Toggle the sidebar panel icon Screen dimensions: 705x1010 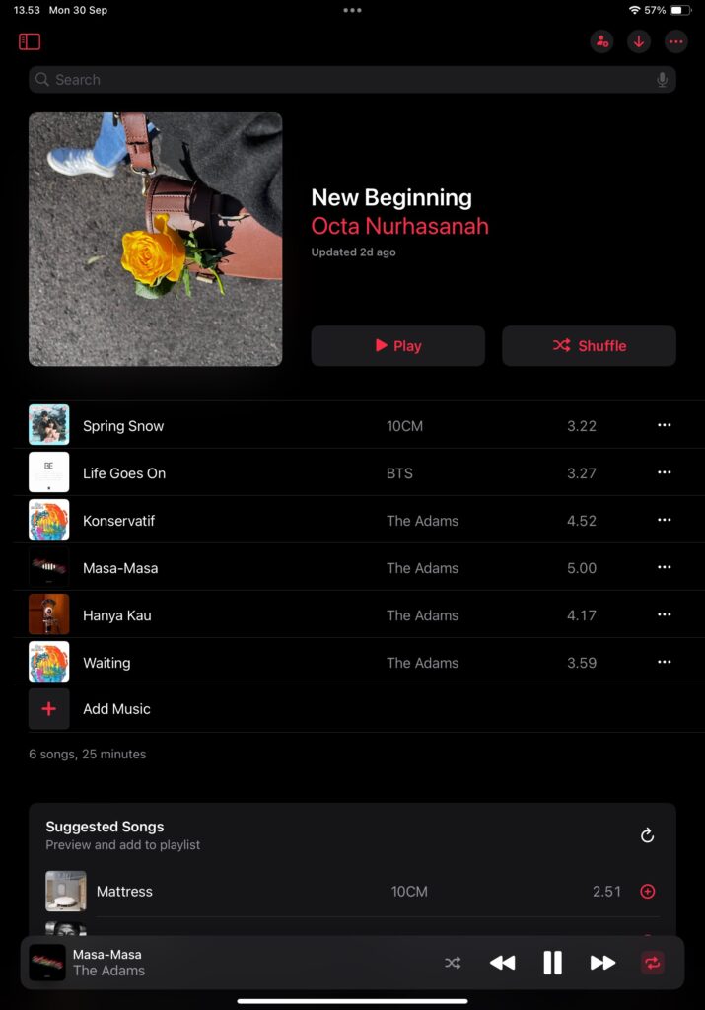click(30, 41)
